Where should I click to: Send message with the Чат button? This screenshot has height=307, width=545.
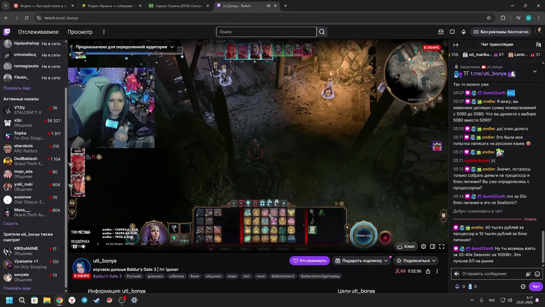click(536, 287)
